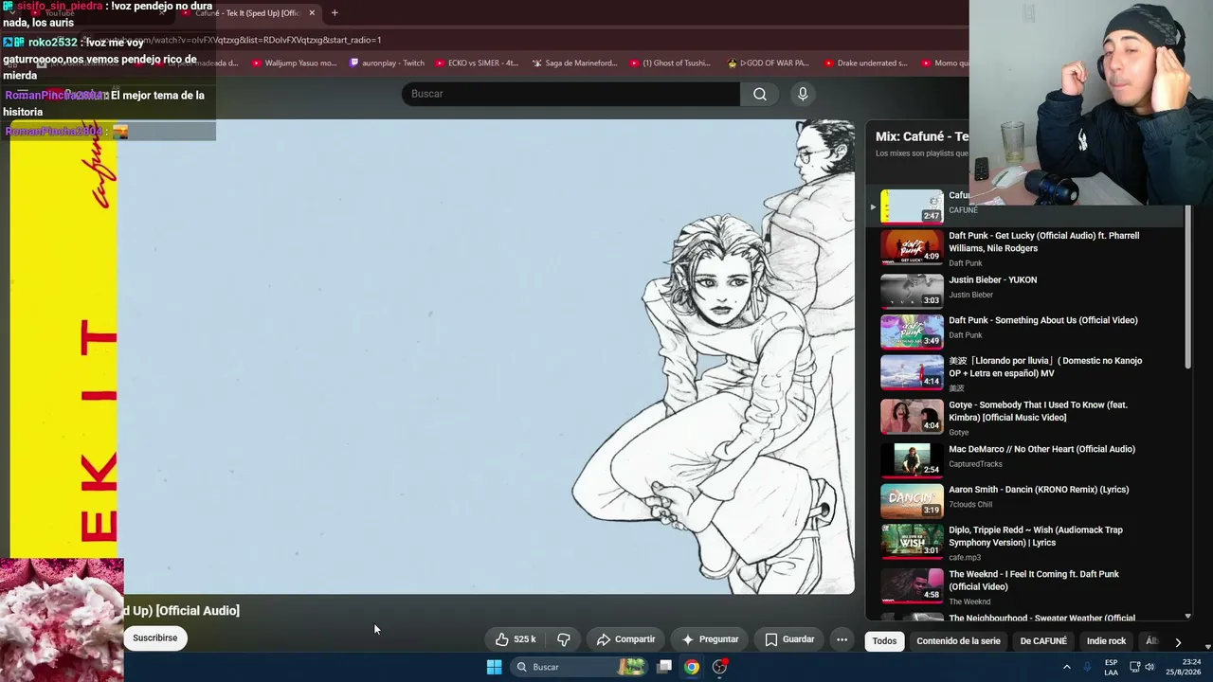Switch to the Cafuné - Tek It tab

click(x=248, y=13)
